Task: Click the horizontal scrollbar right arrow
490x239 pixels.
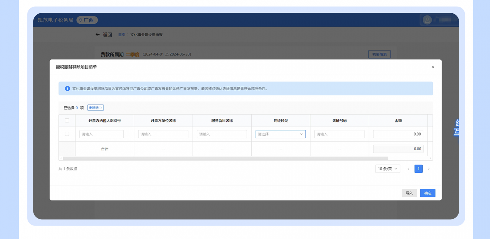Action: pos(430,158)
